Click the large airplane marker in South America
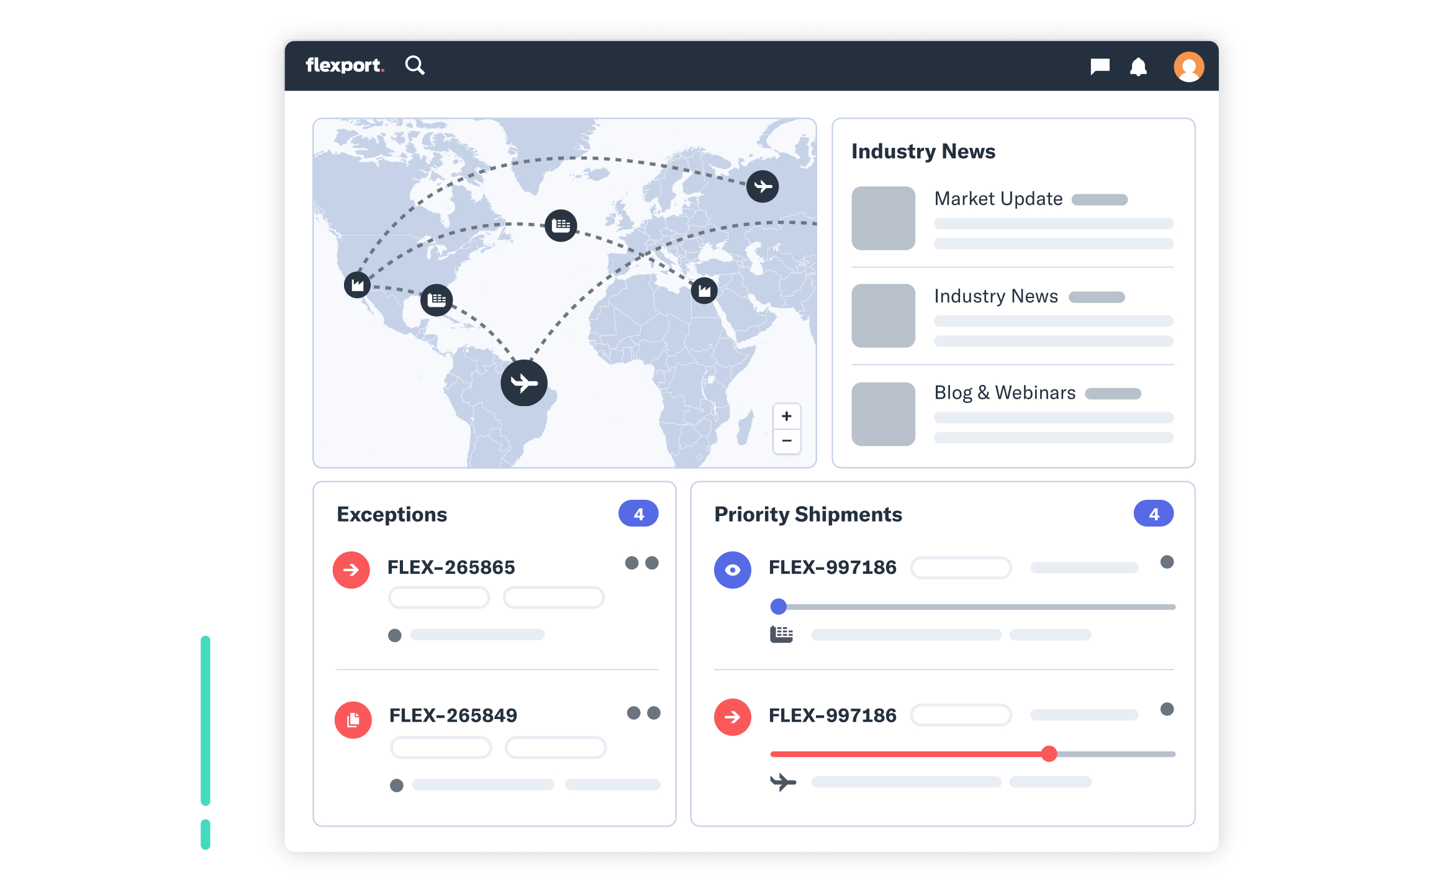Image resolution: width=1453 pixels, height=883 pixels. [524, 383]
